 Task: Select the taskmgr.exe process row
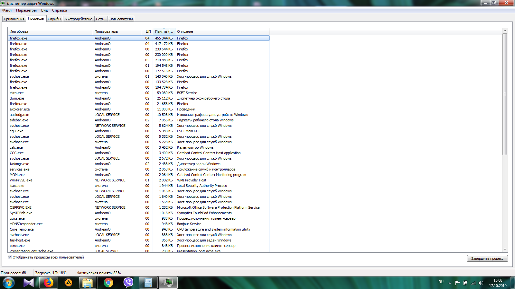(x=139, y=164)
